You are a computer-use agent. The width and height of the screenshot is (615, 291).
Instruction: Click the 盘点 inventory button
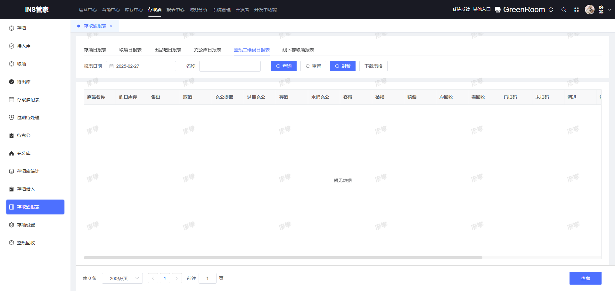pos(586,278)
